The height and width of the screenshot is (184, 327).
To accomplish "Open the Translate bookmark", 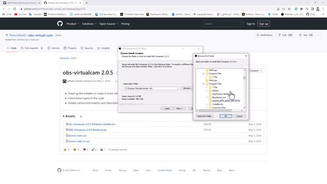I will pyautogui.click(x=35, y=14).
